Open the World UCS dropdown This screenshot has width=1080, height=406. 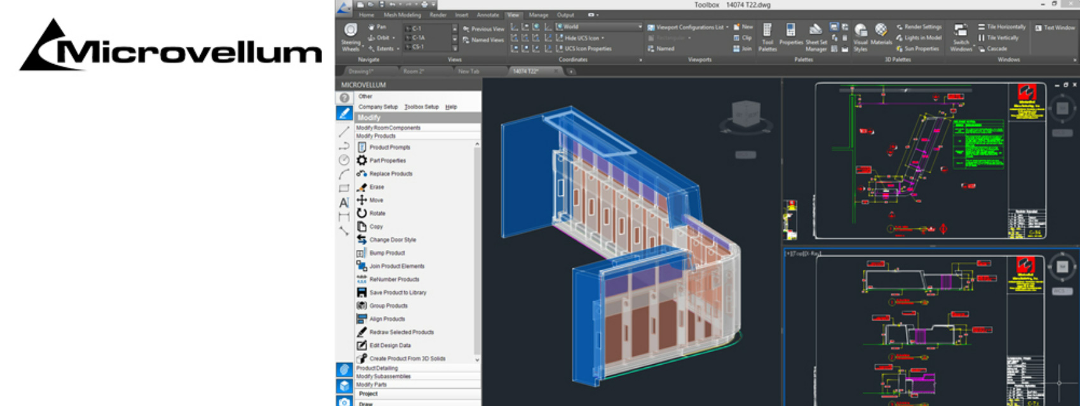[x=639, y=27]
